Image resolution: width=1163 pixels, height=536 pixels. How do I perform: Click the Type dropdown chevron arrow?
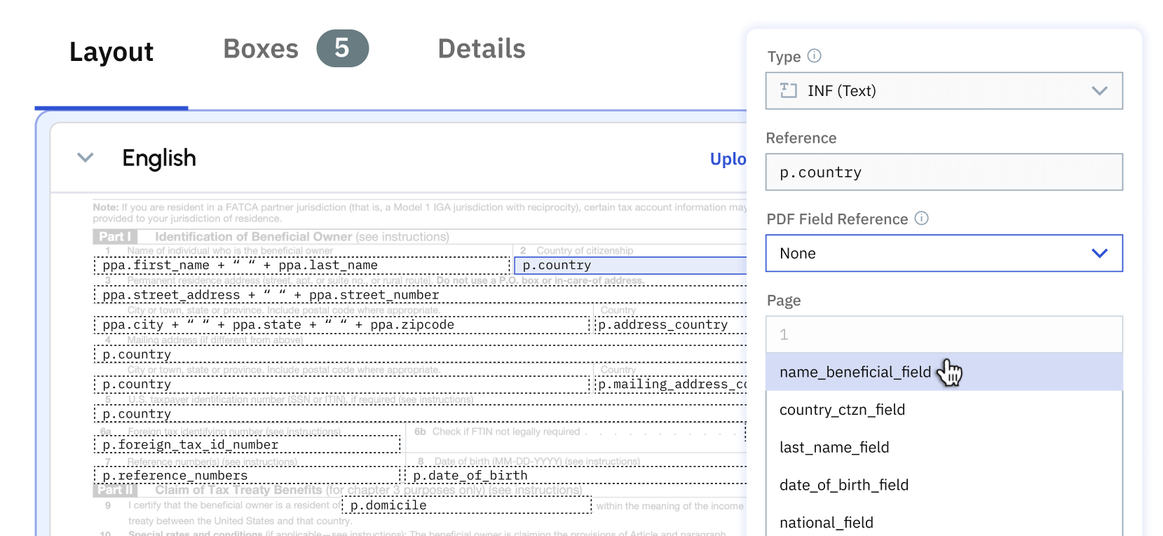tap(1099, 91)
